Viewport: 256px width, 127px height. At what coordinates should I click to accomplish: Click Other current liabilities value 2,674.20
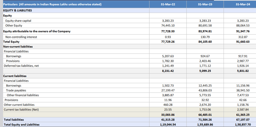pyautogui.click(x=205, y=105)
